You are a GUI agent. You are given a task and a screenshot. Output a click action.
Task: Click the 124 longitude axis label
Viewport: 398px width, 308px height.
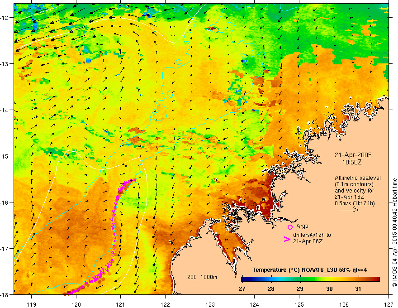coord(255,304)
